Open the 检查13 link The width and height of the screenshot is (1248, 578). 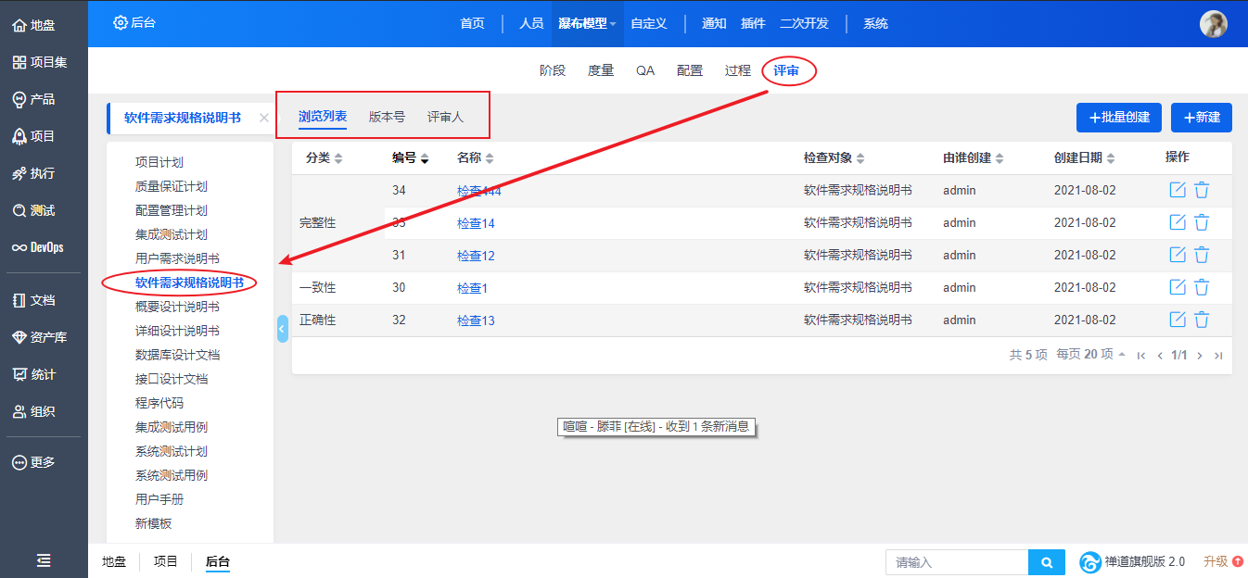tap(476, 320)
